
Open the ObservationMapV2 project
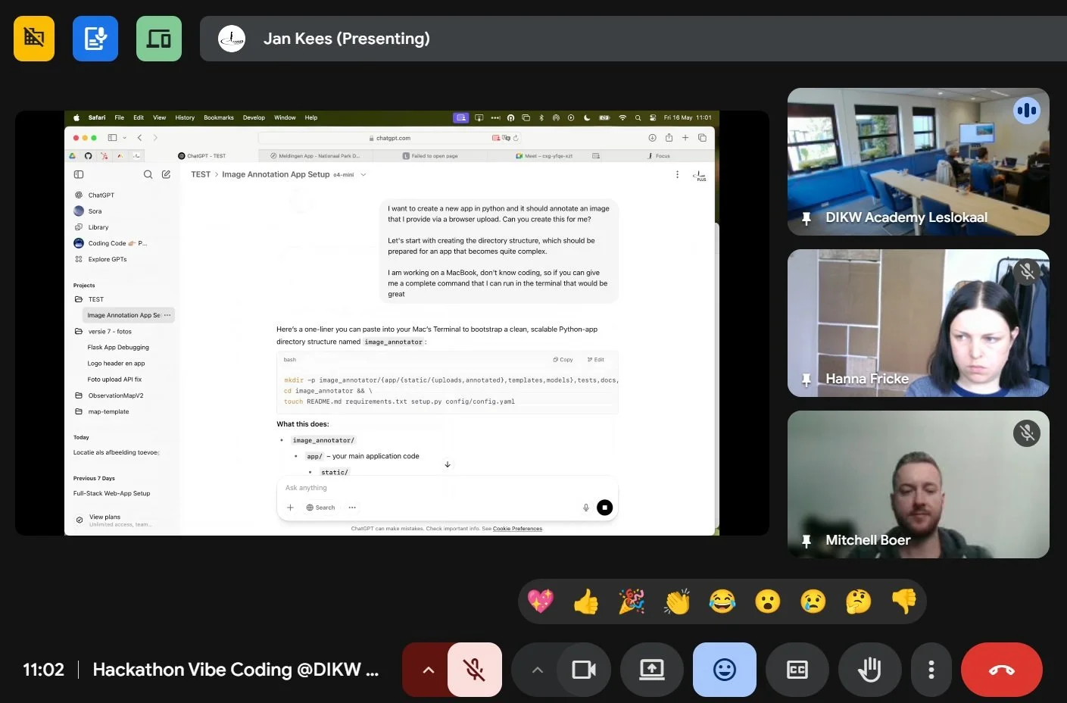pos(115,395)
